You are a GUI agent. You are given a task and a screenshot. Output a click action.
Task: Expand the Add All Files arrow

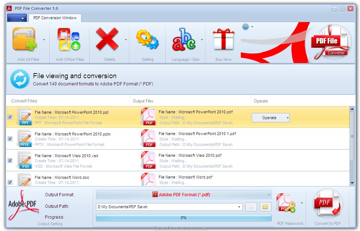pos(44,40)
